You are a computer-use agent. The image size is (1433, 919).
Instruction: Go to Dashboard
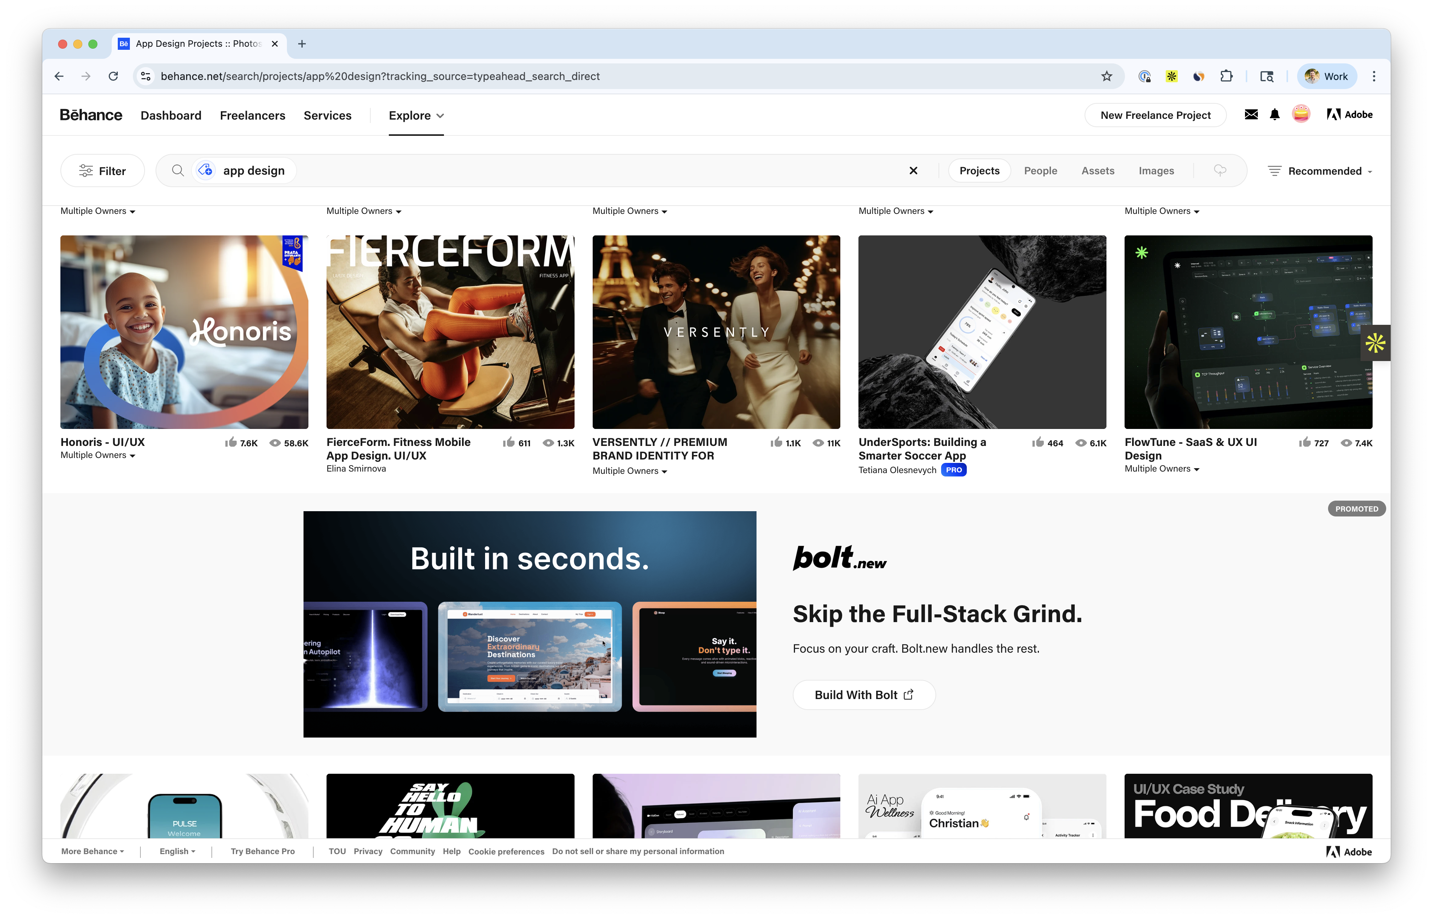click(x=171, y=115)
